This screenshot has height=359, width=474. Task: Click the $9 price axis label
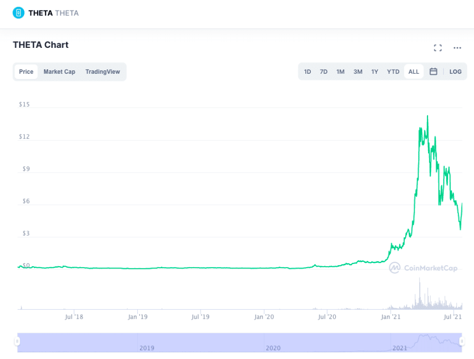click(26, 169)
